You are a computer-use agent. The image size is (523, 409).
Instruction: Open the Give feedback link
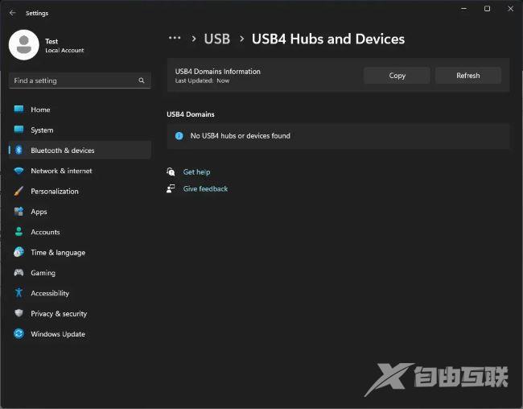205,188
